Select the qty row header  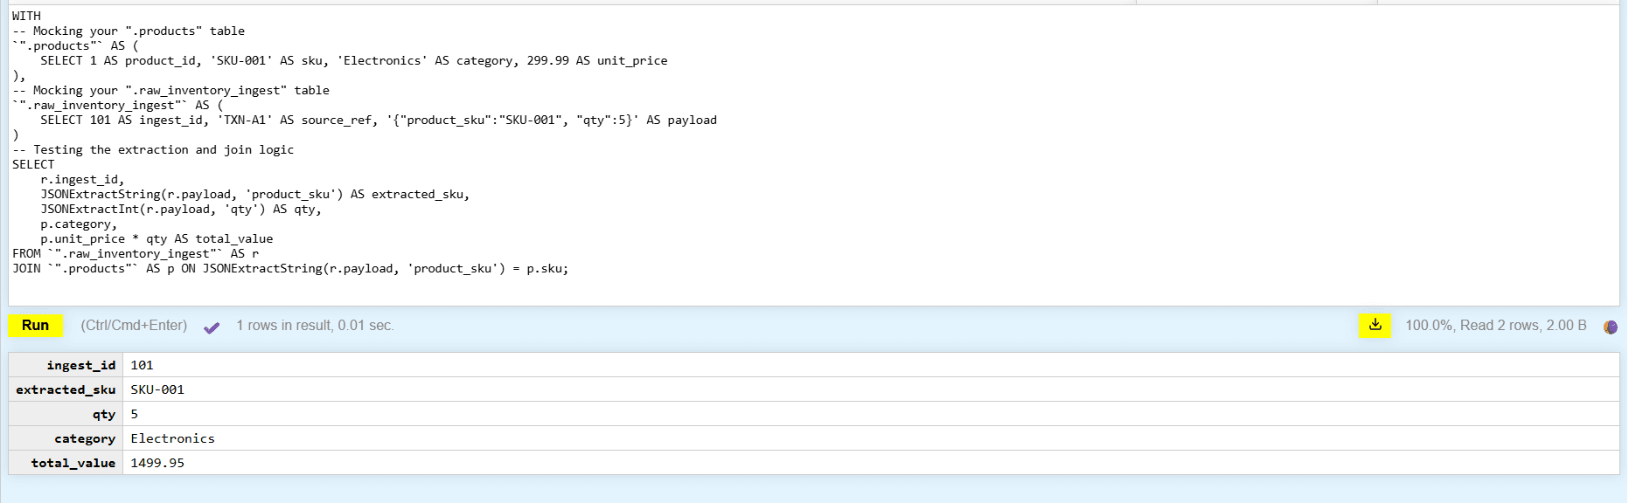[x=103, y=414]
